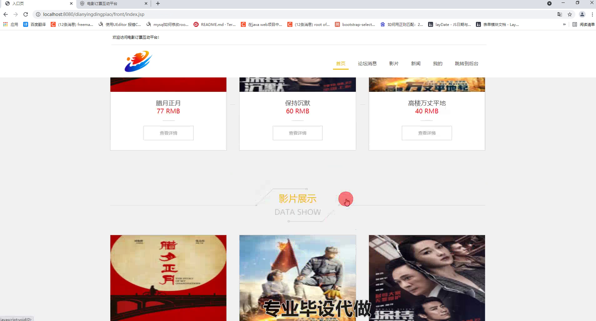Reload the page with refresh icon
The image size is (596, 321).
pos(26,14)
